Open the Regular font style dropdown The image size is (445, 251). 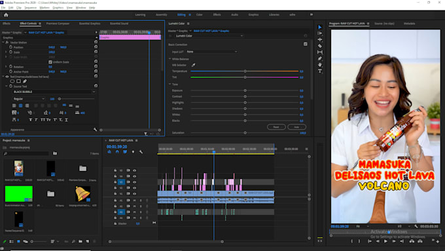click(x=29, y=99)
